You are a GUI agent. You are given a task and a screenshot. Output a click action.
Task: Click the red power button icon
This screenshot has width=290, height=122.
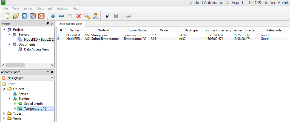click(41, 16)
